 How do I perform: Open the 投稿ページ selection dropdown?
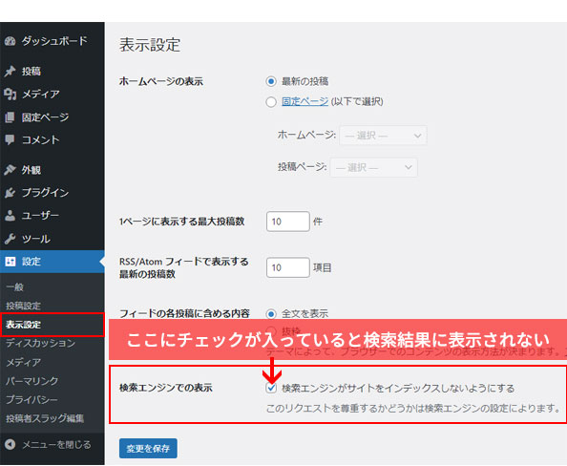click(373, 167)
